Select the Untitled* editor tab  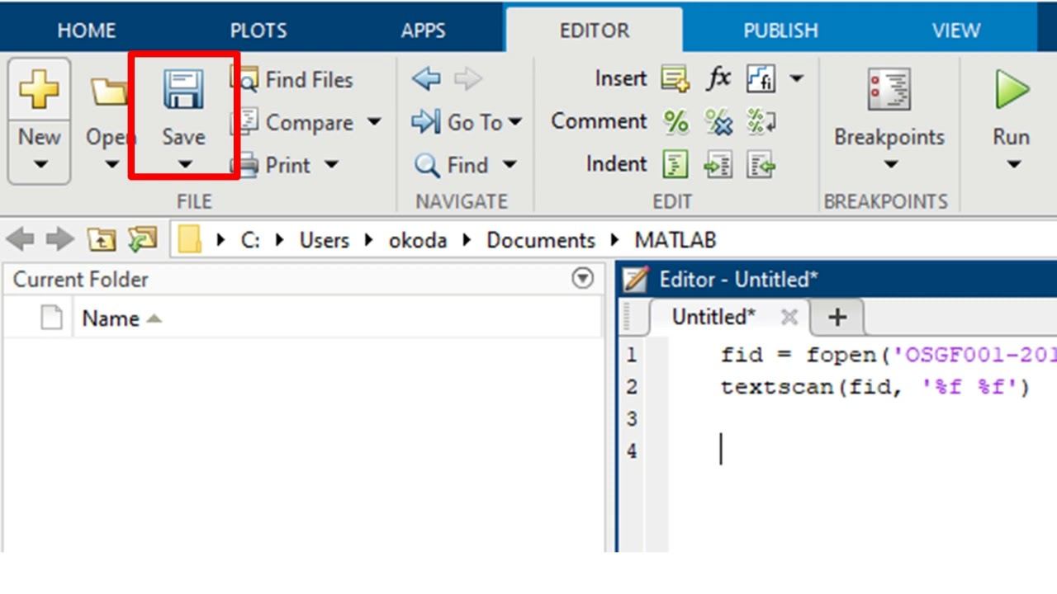click(x=713, y=317)
